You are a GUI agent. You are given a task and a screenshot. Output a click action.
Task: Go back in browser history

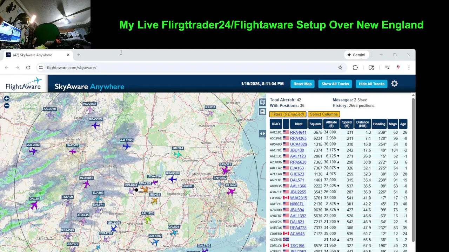click(x=7, y=68)
